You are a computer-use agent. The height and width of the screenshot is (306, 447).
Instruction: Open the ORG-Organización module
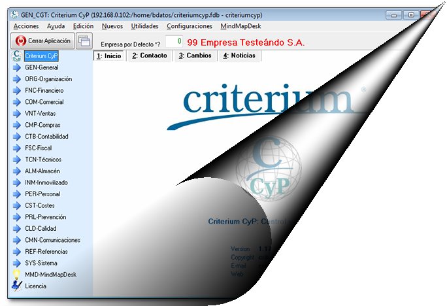(48, 79)
